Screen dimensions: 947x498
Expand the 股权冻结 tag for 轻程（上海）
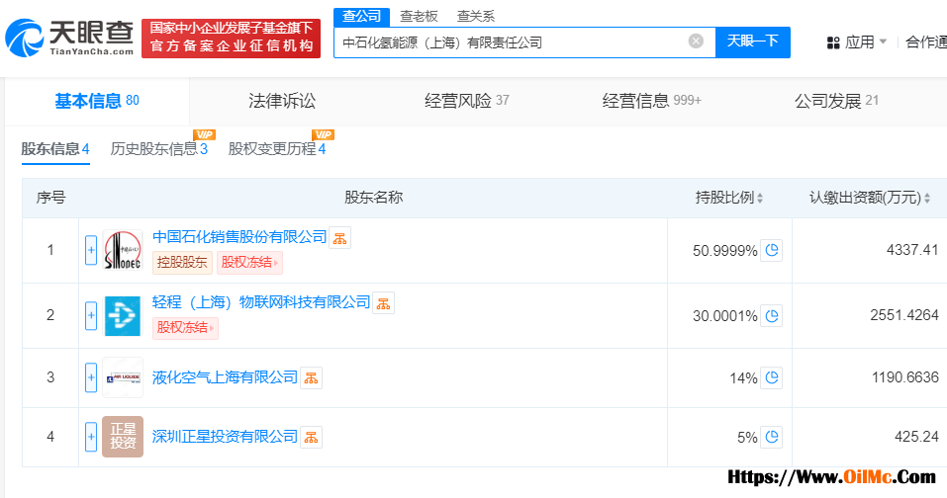click(x=185, y=327)
